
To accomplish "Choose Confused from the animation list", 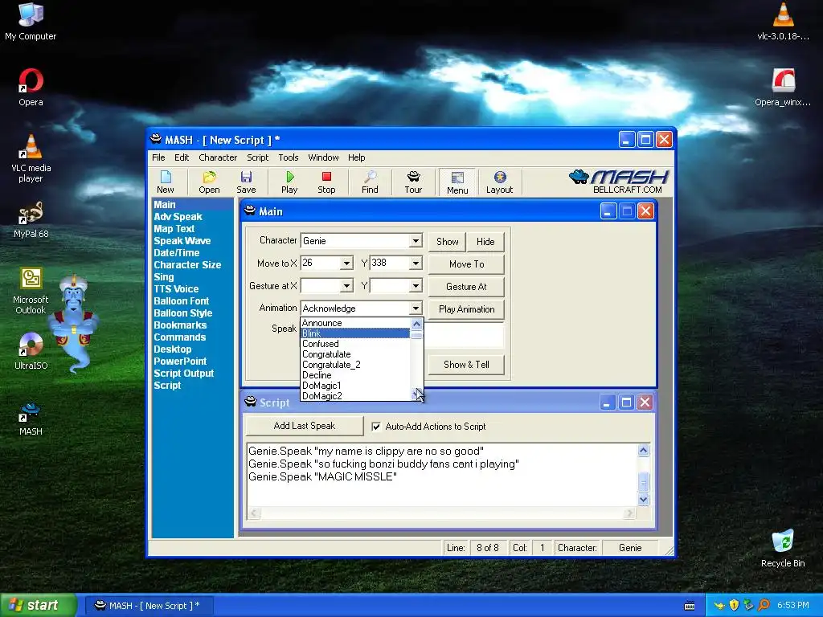I will point(354,344).
